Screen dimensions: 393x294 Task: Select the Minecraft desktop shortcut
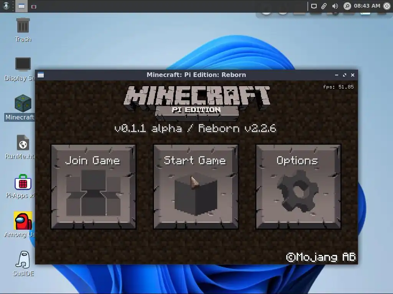(20, 108)
